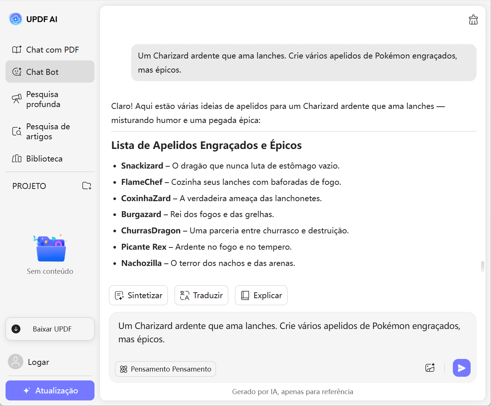The width and height of the screenshot is (491, 406).
Task: Click the response intro starting with Claro!
Action: 278,113
